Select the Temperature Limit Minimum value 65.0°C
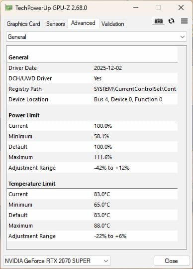 pos(102,205)
